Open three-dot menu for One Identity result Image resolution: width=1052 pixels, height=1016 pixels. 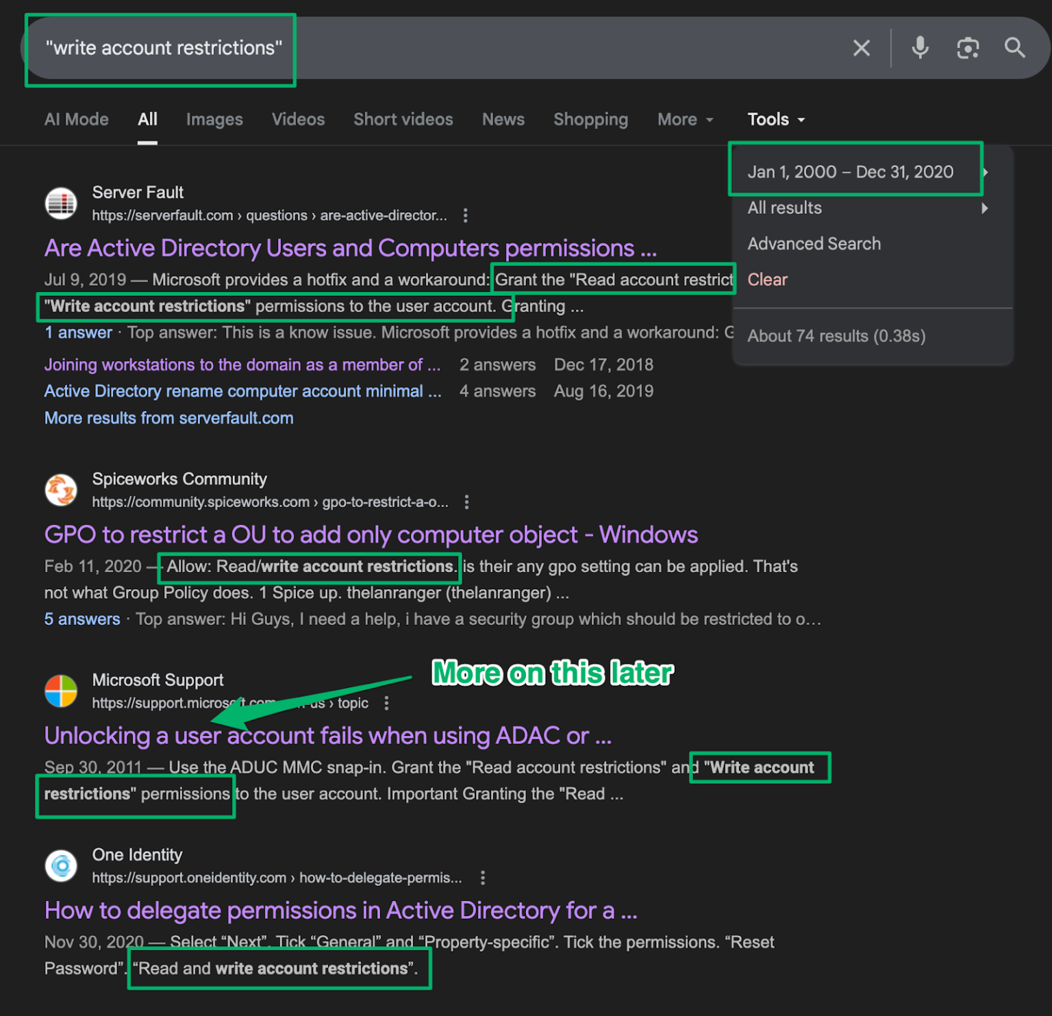point(483,878)
